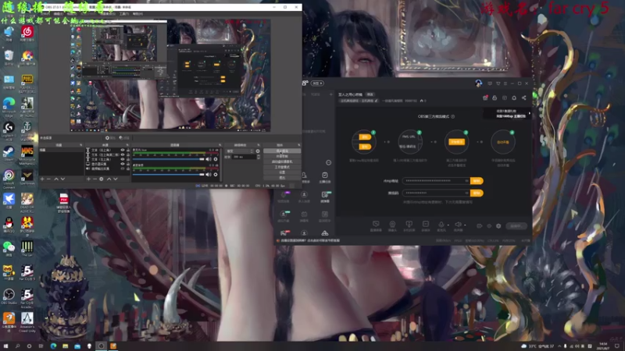Click 启动虚拟摄像机 in OBS Controls
625x351 pixels.
(x=282, y=161)
